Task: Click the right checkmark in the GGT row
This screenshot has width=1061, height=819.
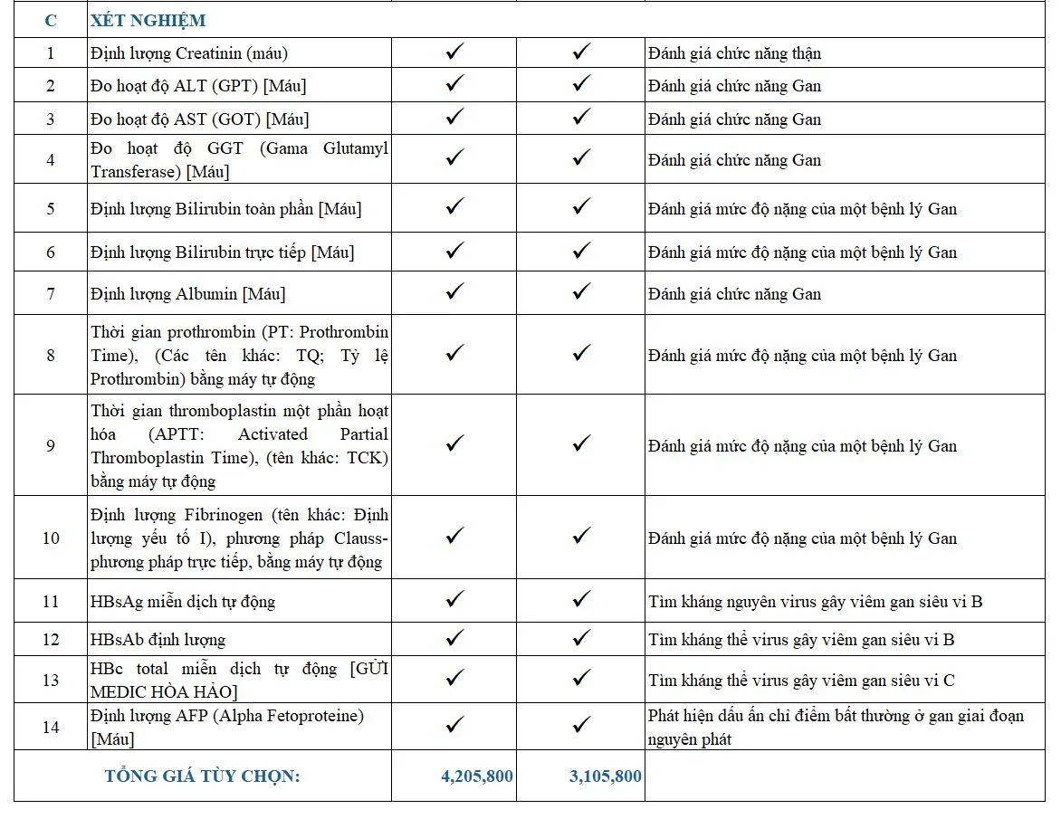Action: (582, 158)
